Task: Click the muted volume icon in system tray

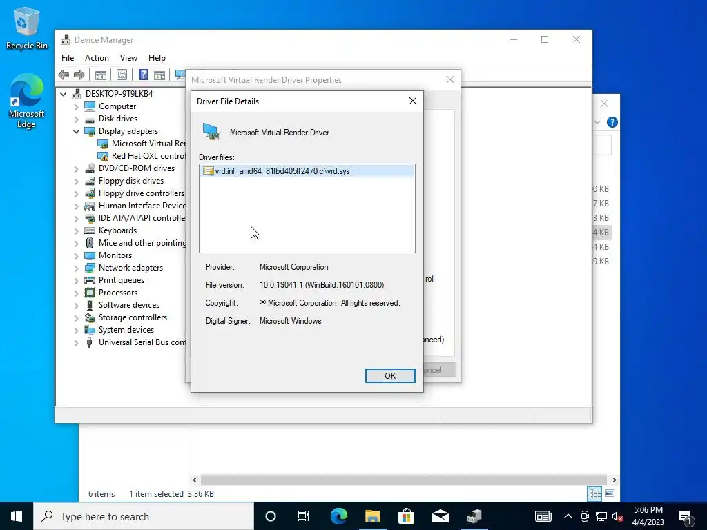Action: 618,516
